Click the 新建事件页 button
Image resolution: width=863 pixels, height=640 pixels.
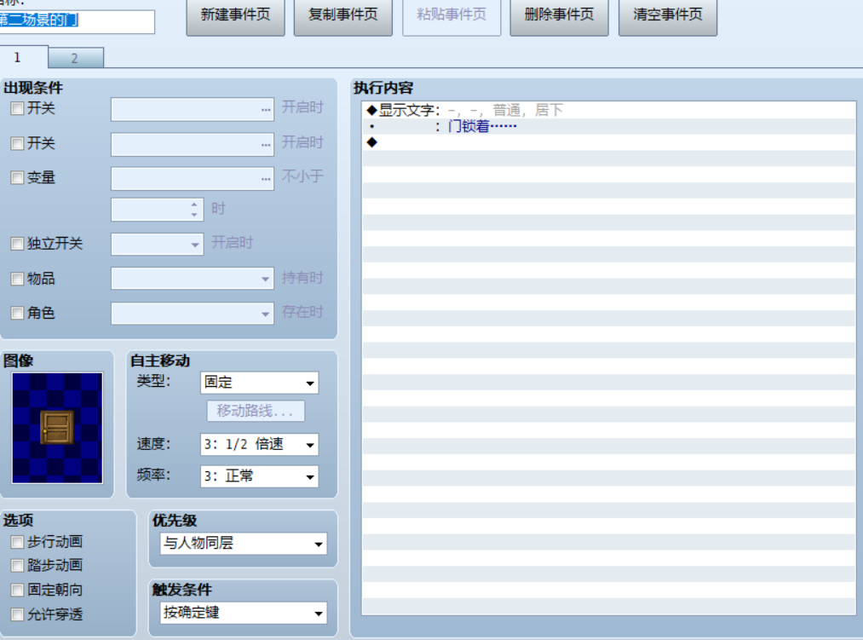[x=236, y=16]
